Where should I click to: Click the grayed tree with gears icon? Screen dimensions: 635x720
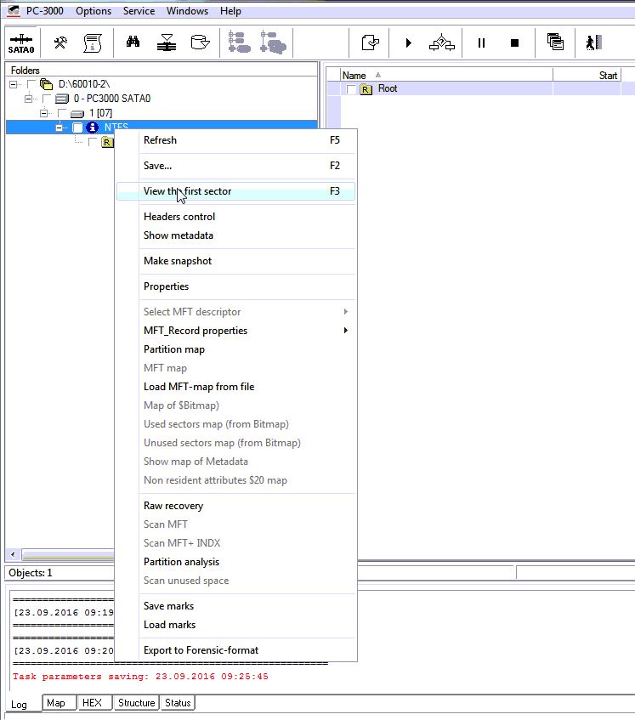273,43
